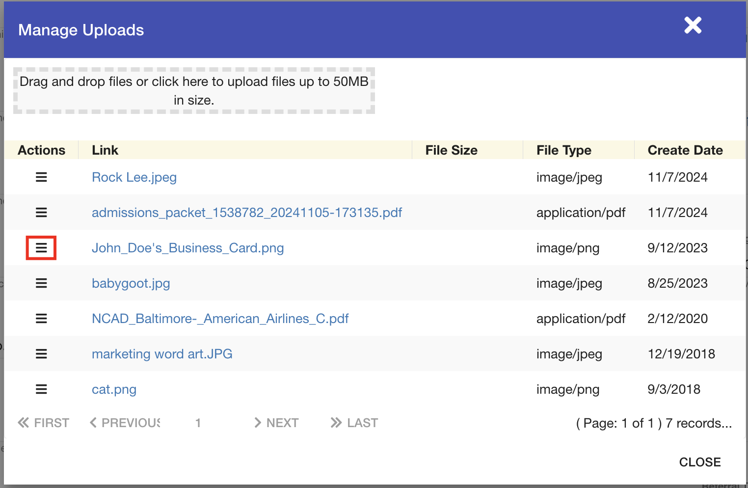
Task: Go to the PREVIOUS page
Action: pyautogui.click(x=125, y=423)
